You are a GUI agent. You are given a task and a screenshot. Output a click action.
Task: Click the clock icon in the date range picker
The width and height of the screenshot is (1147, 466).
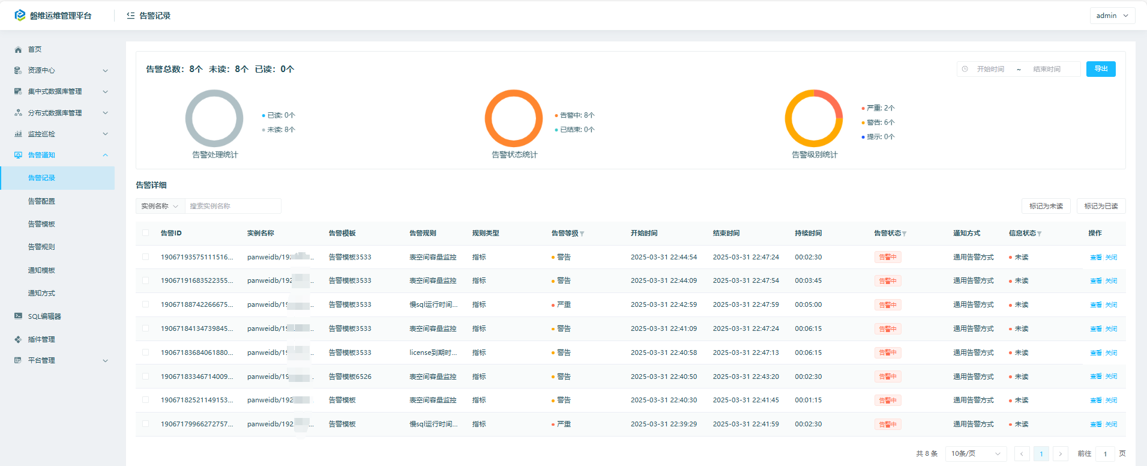coord(965,69)
